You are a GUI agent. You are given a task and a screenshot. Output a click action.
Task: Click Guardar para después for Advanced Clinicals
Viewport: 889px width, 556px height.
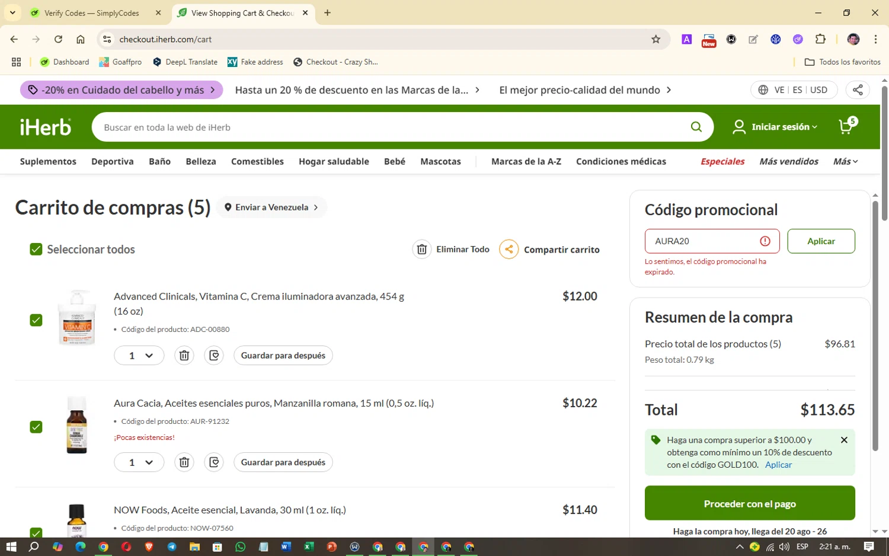click(283, 356)
